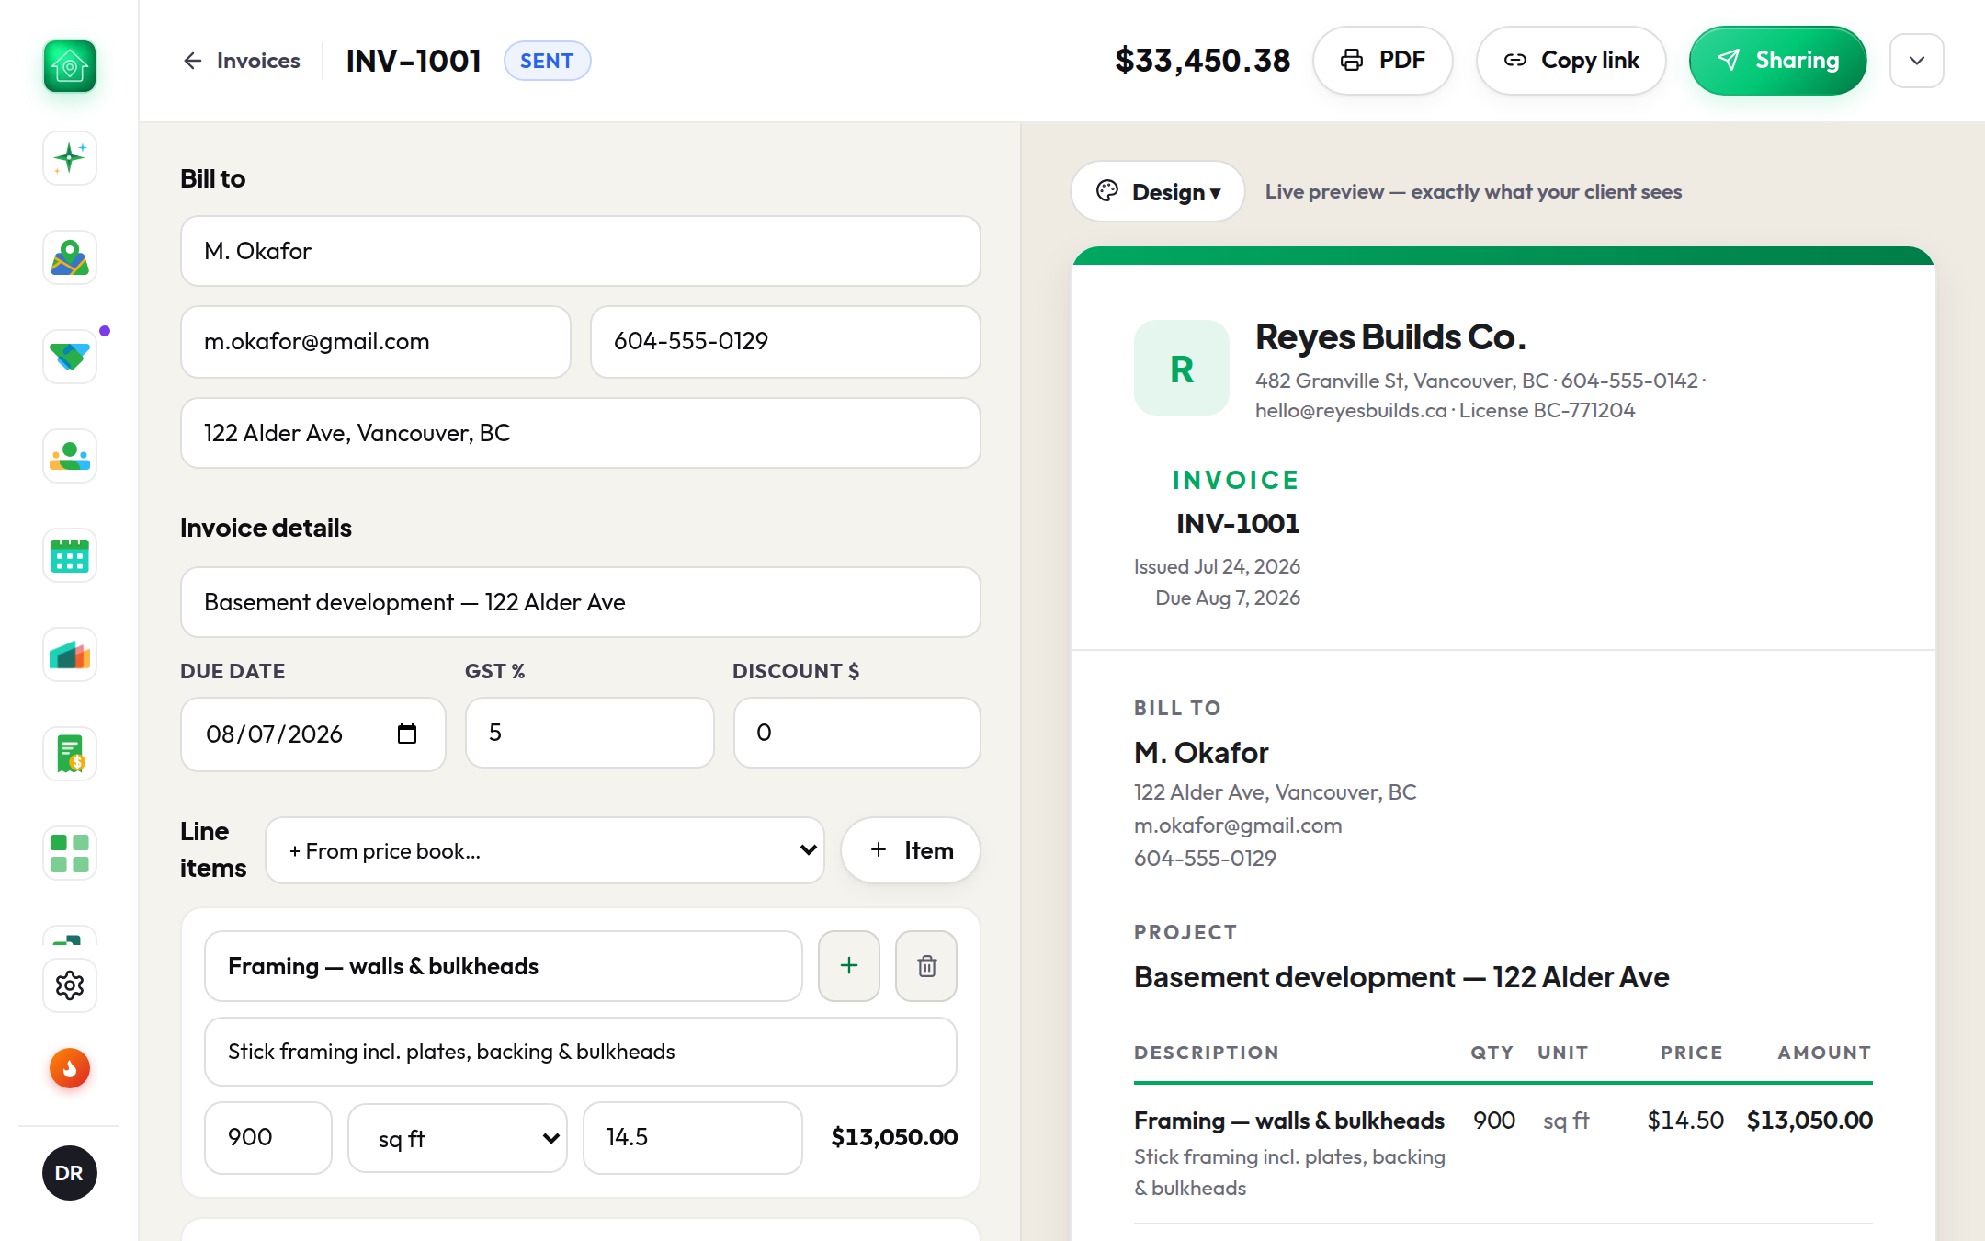
Task: Open the AI sparkle assistant icon
Action: pyautogui.click(x=70, y=158)
